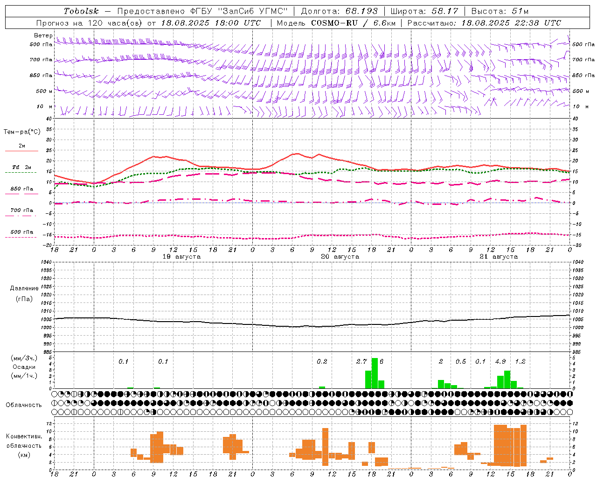Image resolution: width=597 pixels, height=478 pixels.
Task: Click the "Td 2м" legend entry
Action: coord(22,167)
